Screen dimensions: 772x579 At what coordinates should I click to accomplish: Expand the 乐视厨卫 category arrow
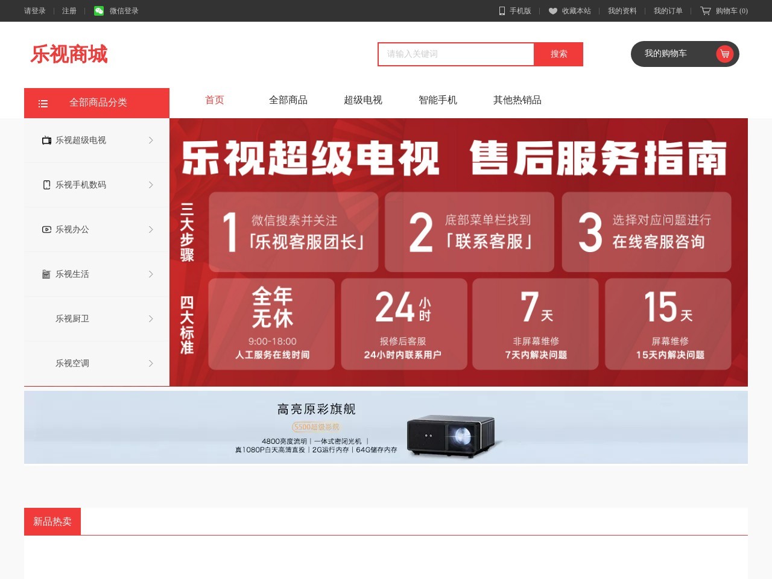151,318
